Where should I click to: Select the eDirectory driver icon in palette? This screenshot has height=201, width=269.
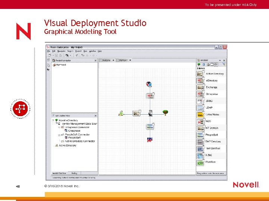pos(200,81)
